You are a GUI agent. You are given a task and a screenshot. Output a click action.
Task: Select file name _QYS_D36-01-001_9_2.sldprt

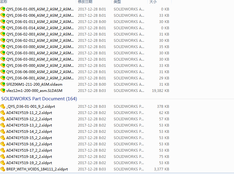pyautogui.click(x=30, y=106)
